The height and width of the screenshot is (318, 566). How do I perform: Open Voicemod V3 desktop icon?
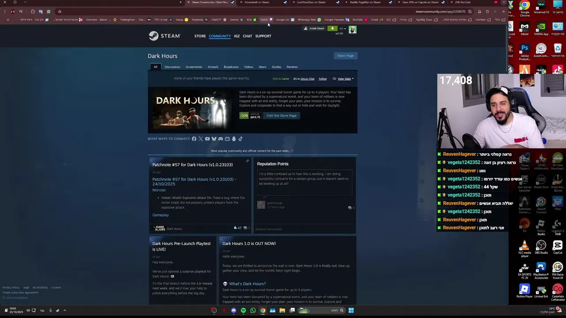541,7
